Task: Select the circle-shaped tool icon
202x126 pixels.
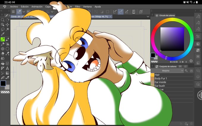Action: [x=7, y=49]
